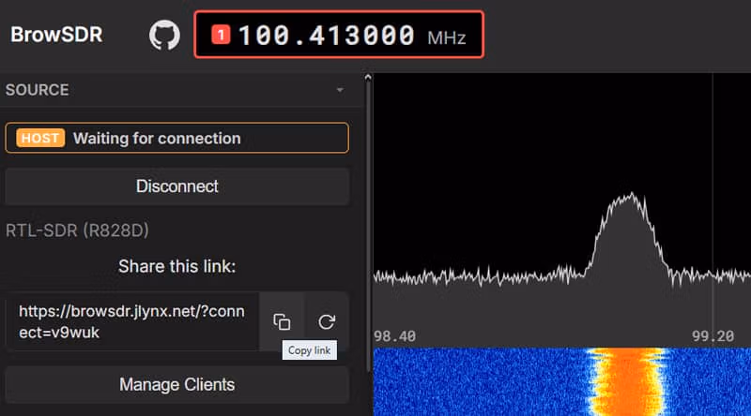Viewport: 751px width, 416px height.
Task: Open Manage Clients
Action: (177, 384)
